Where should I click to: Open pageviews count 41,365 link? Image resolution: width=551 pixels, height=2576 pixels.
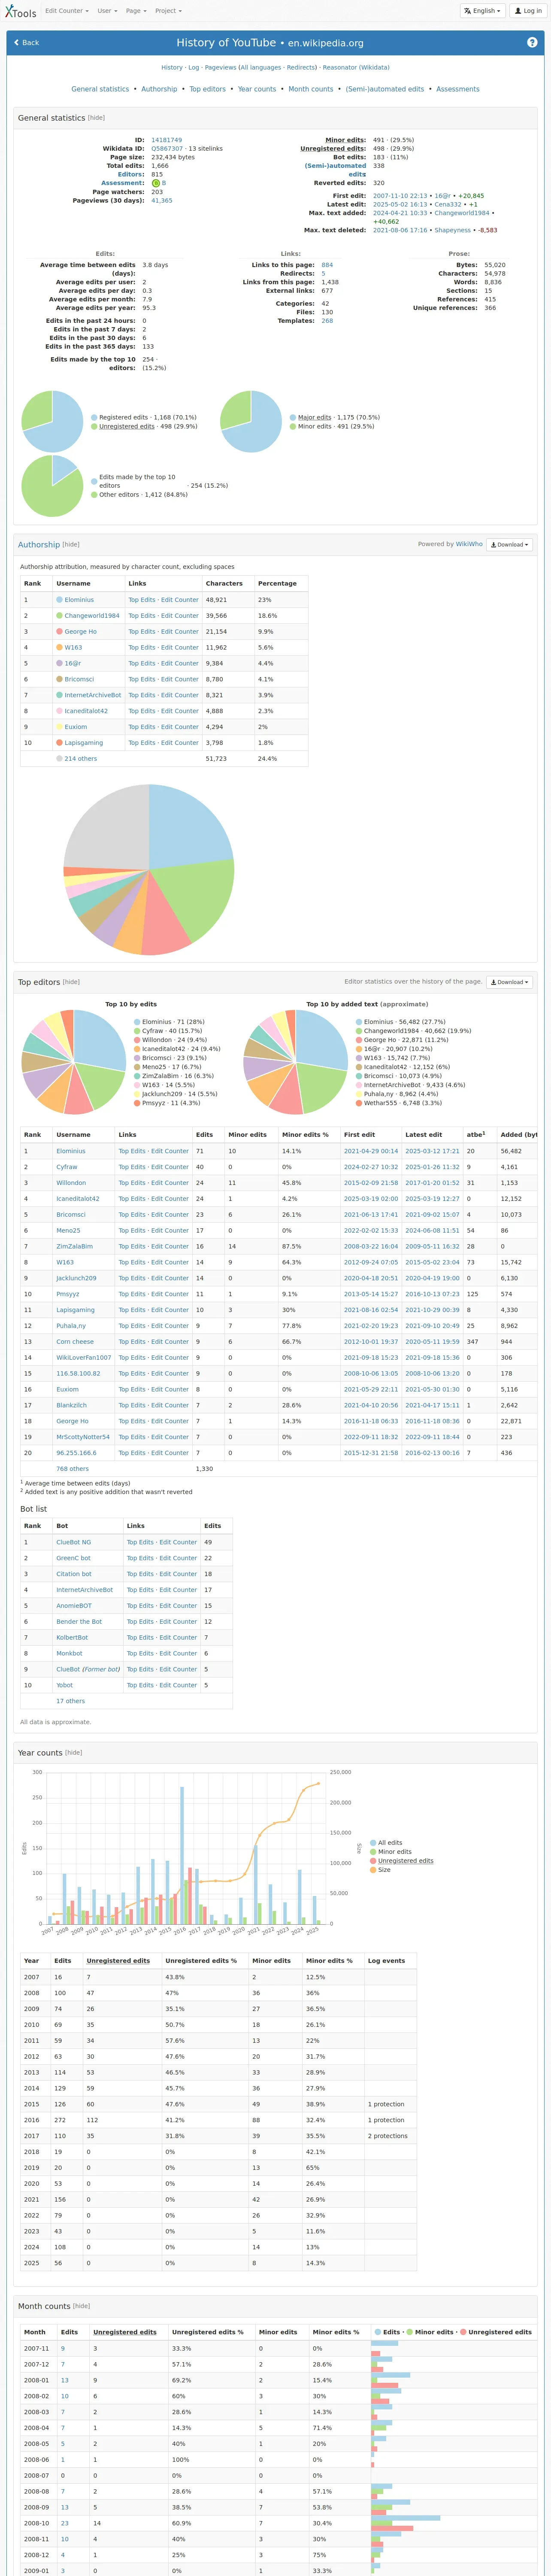click(162, 201)
